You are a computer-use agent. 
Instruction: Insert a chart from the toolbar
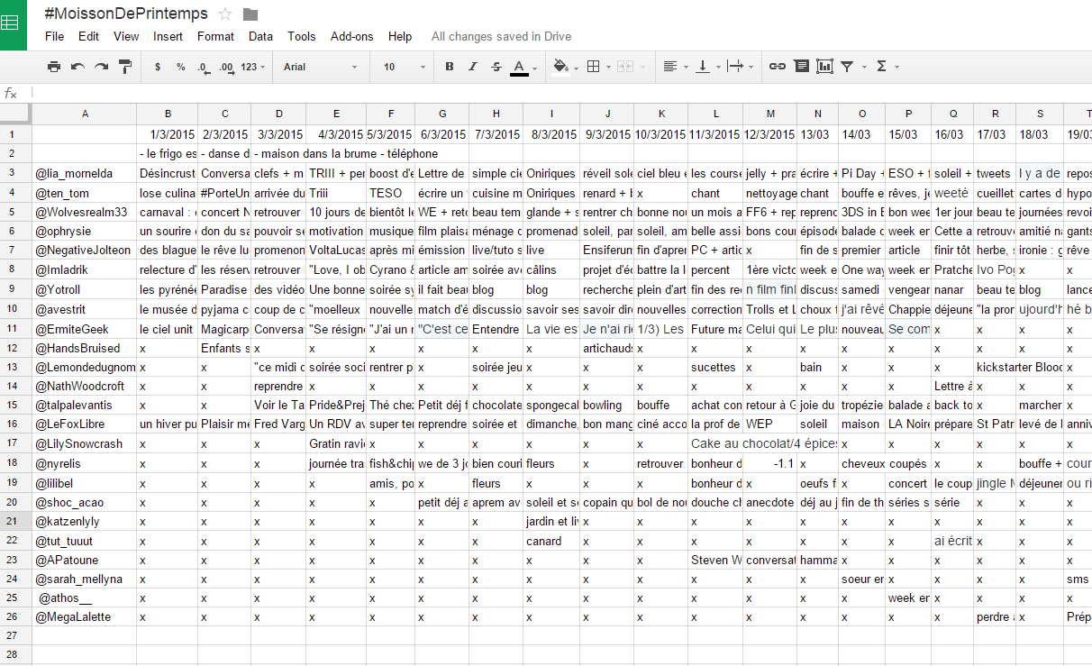click(824, 67)
